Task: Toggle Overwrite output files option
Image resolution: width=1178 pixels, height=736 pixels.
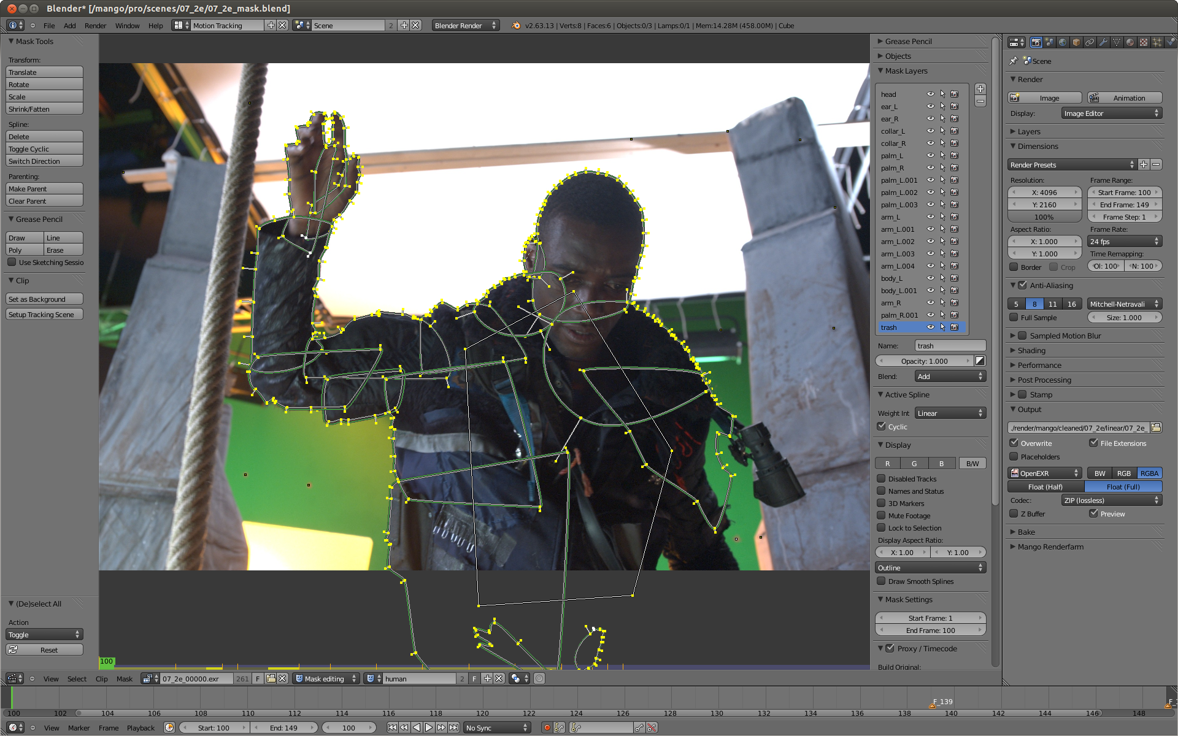Action: click(1014, 443)
